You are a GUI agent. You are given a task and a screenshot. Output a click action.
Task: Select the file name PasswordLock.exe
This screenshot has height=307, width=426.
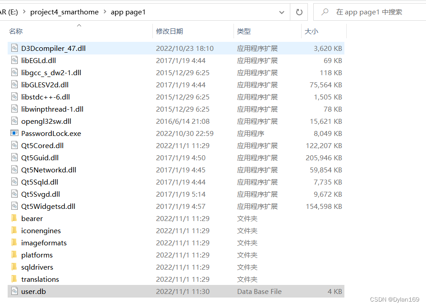point(51,133)
